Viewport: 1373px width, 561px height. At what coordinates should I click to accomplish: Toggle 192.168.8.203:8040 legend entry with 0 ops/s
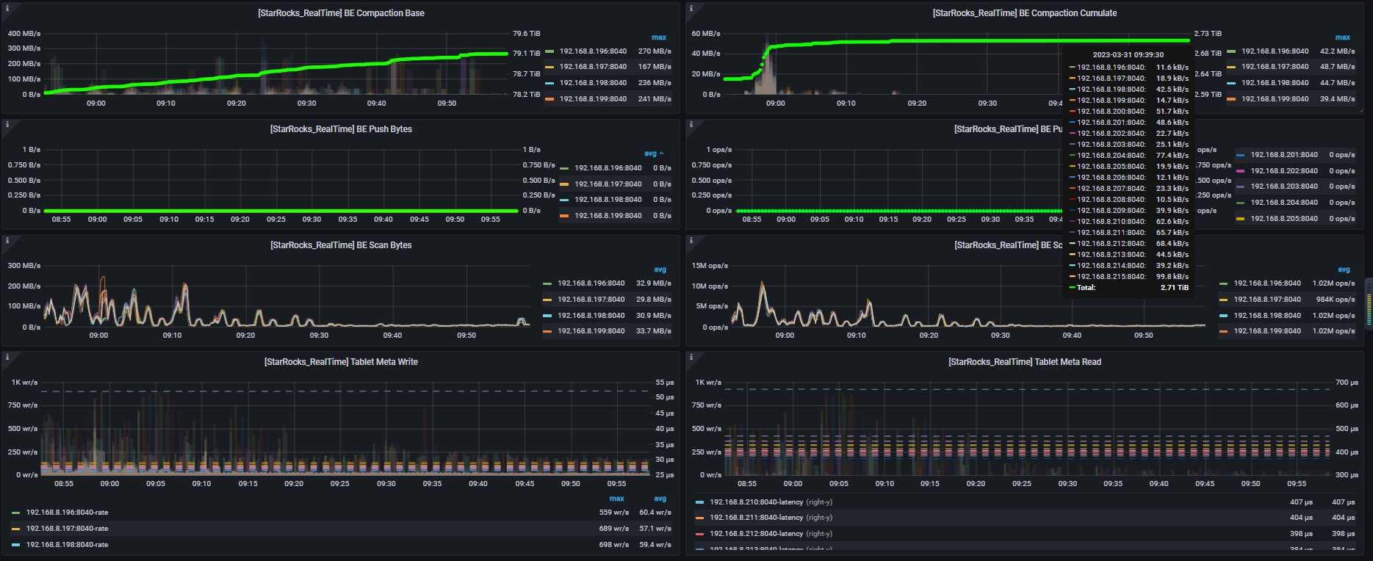click(x=1284, y=187)
